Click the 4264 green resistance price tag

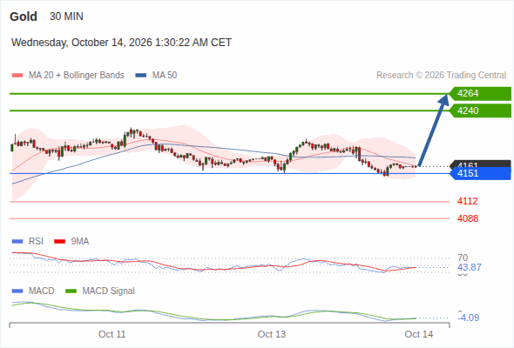(x=480, y=94)
